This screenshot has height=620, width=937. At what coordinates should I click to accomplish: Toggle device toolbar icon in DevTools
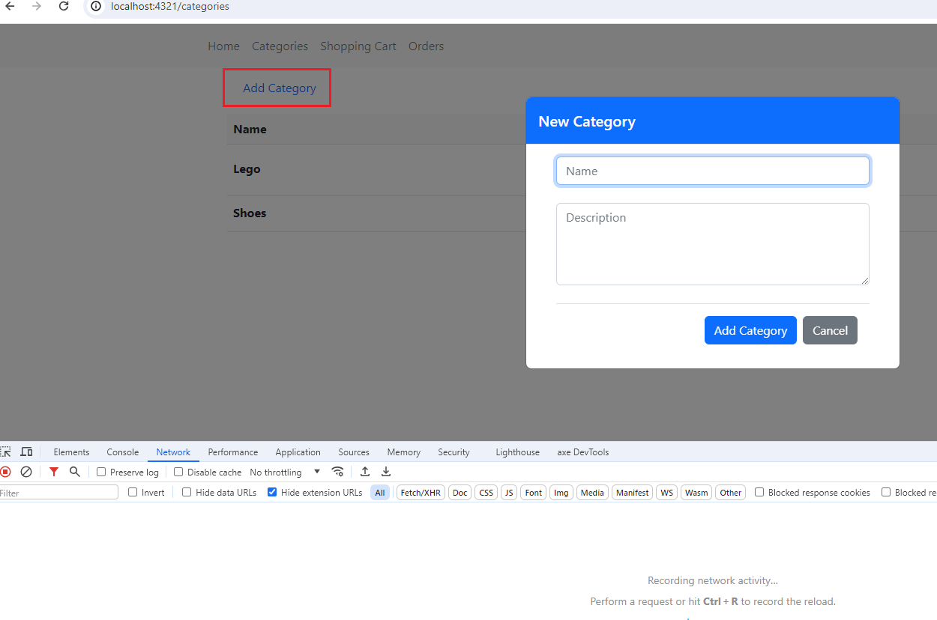(26, 452)
